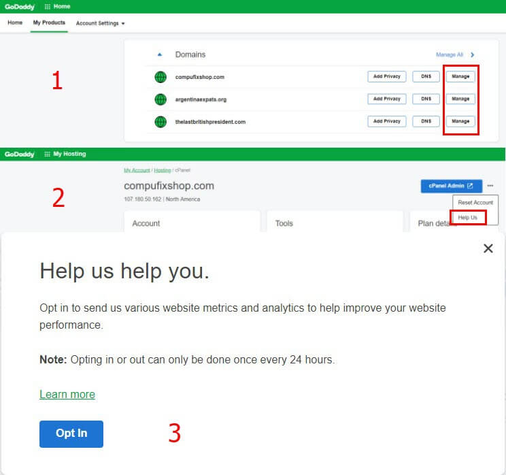Click the Home label in green bar
The image size is (506, 475).
[x=62, y=6]
